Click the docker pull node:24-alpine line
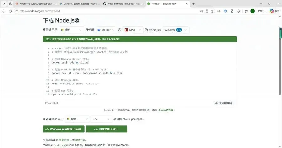 click(x=70, y=63)
